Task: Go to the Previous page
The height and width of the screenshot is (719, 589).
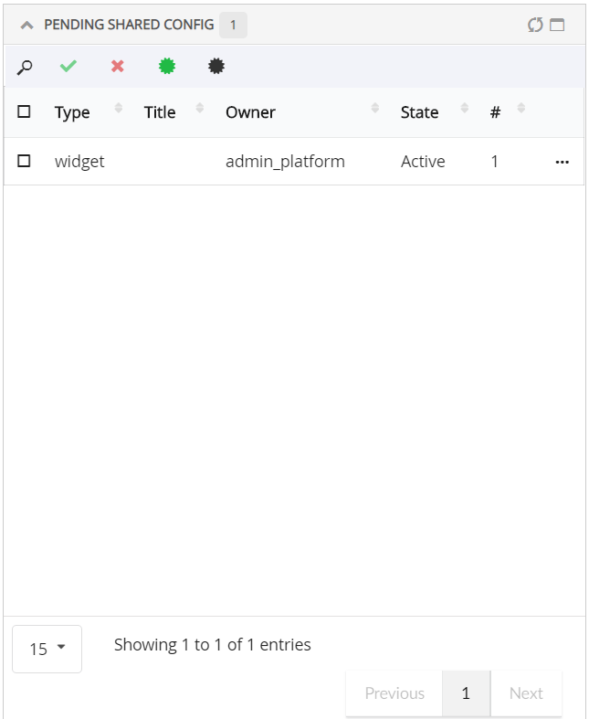Action: click(394, 693)
